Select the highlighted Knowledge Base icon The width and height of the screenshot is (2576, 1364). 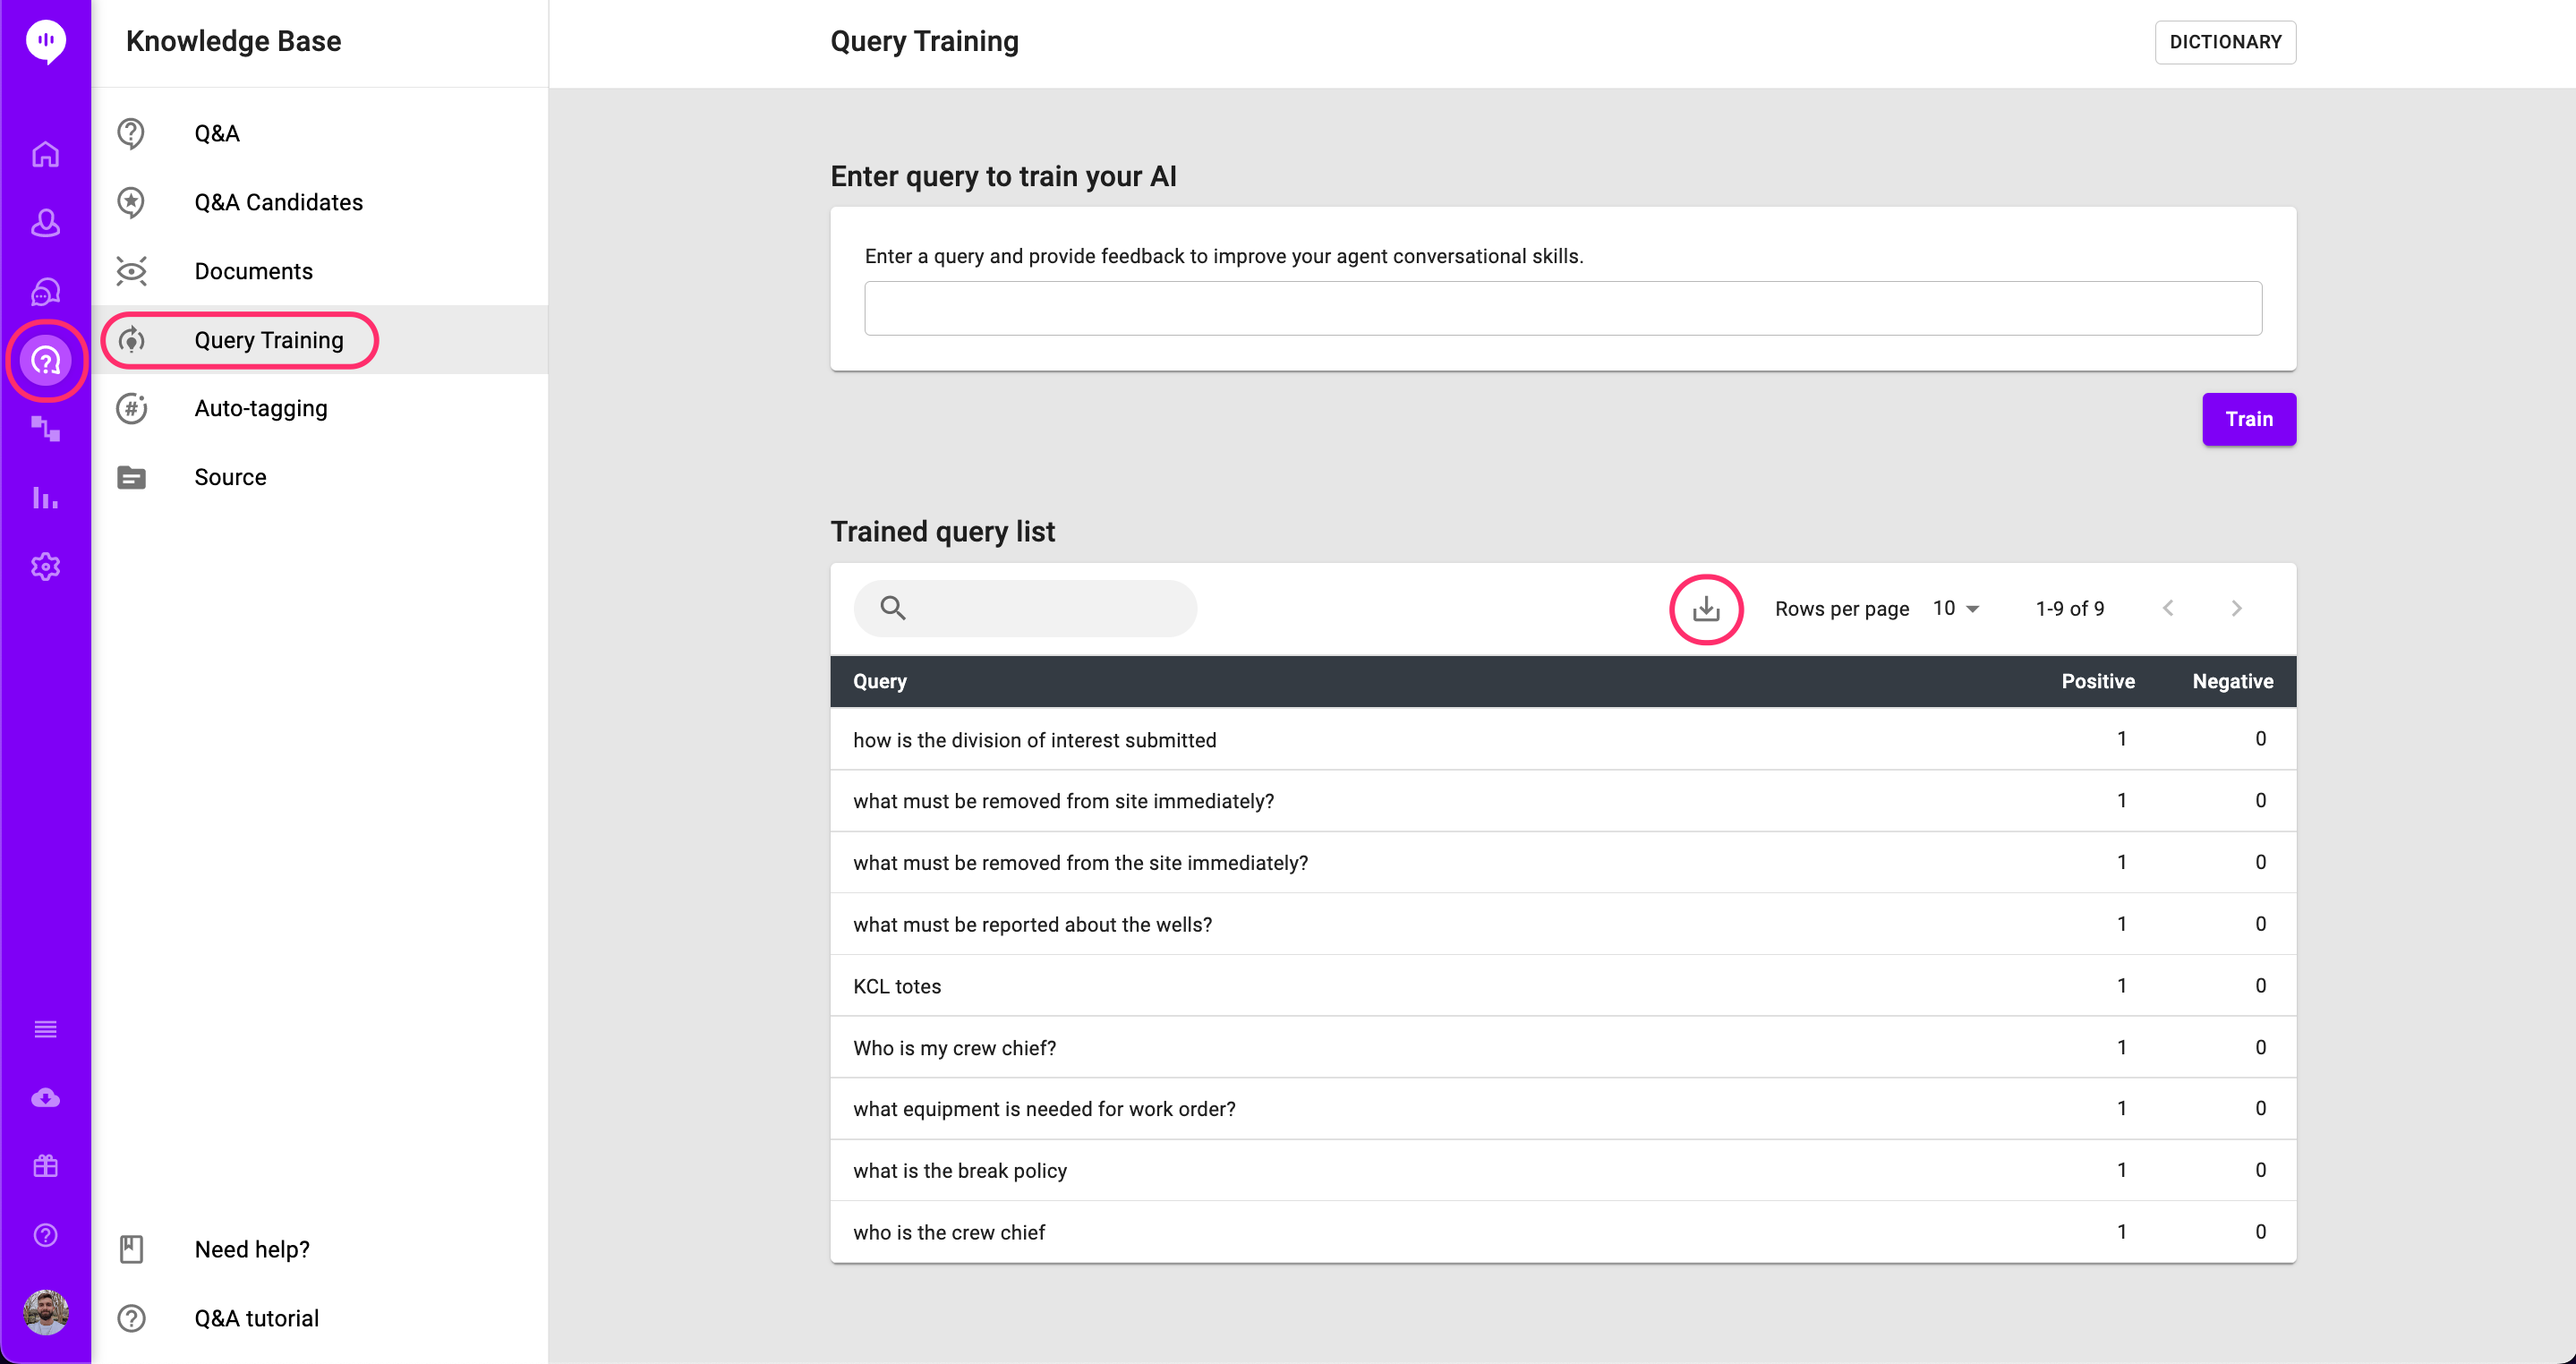46,361
